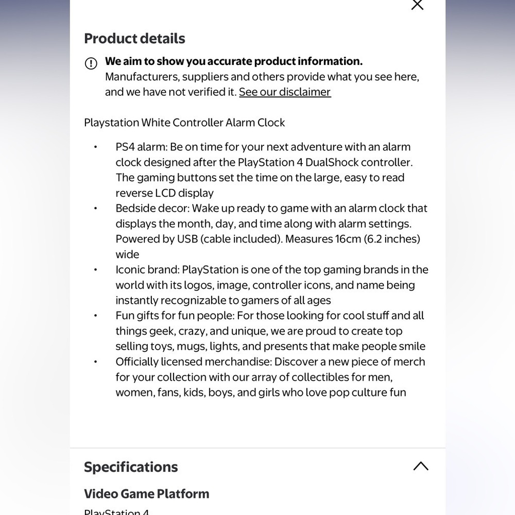Click the Video Game Platform label

click(x=146, y=494)
